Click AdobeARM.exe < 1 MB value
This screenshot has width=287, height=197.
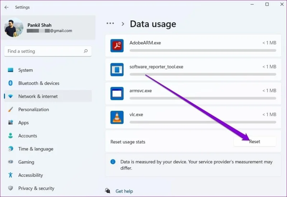269,43
